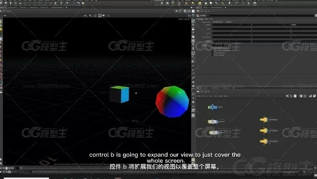Select the Area Light shelf tool
Screen dimensions: 317x179
pos(173,3)
